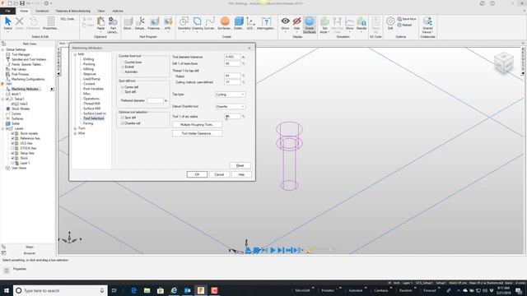Open the Solids tool
The height and width of the screenshot is (296, 527).
(x=238, y=24)
